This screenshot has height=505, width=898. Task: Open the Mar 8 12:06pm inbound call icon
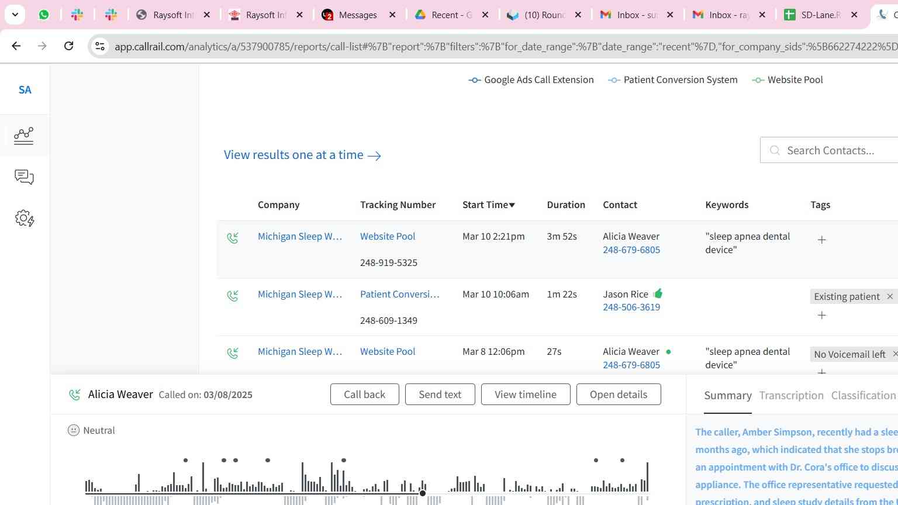[233, 353]
